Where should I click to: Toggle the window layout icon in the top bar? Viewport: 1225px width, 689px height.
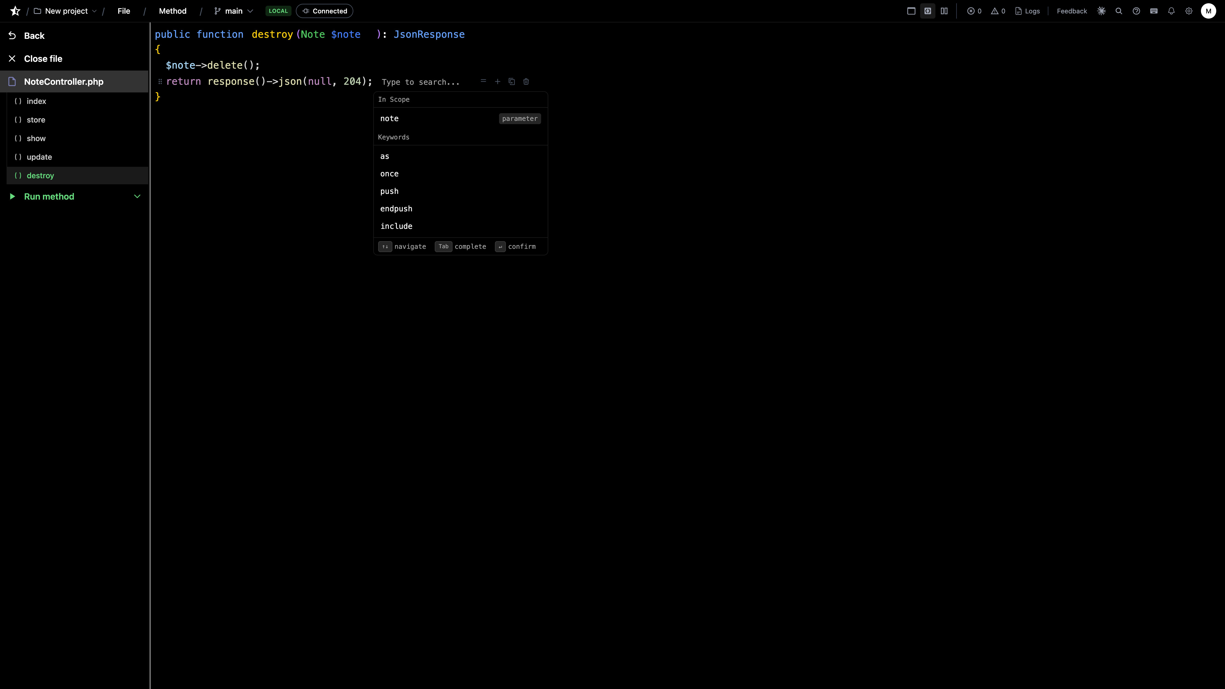click(911, 10)
